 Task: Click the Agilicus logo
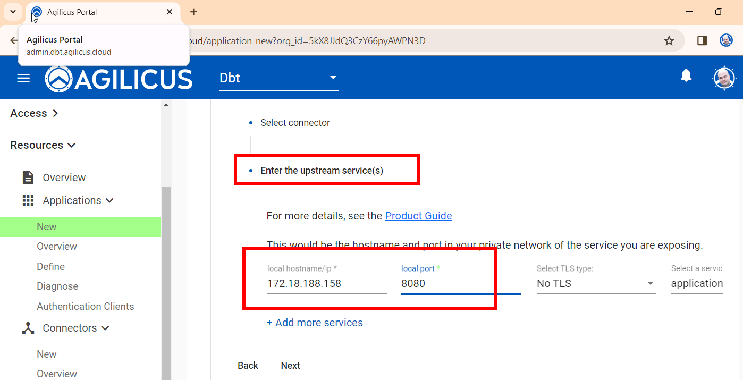[119, 79]
